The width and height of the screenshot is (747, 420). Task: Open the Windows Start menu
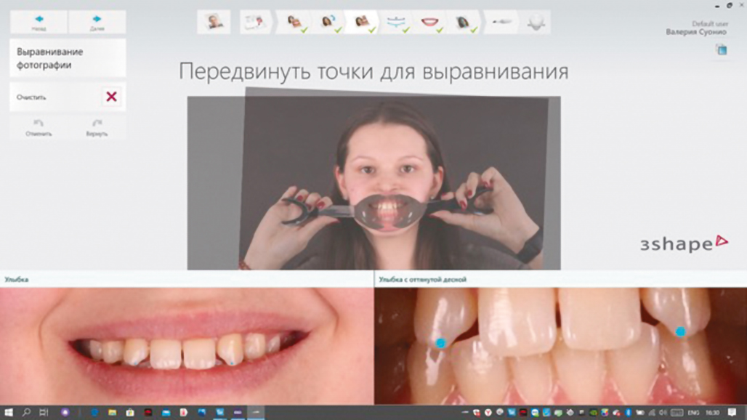coord(9,413)
